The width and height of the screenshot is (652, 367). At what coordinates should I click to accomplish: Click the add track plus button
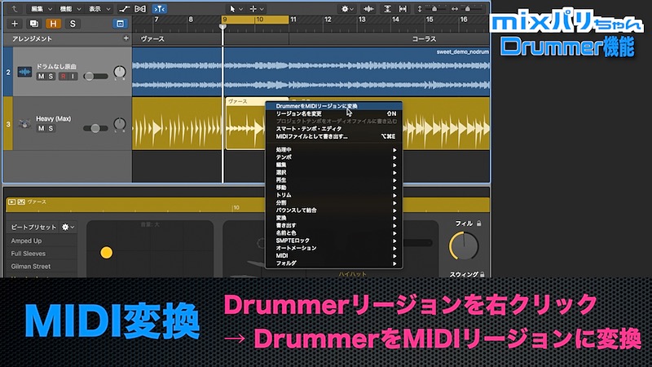point(15,24)
